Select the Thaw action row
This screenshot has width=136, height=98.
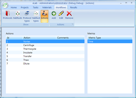point(45,60)
